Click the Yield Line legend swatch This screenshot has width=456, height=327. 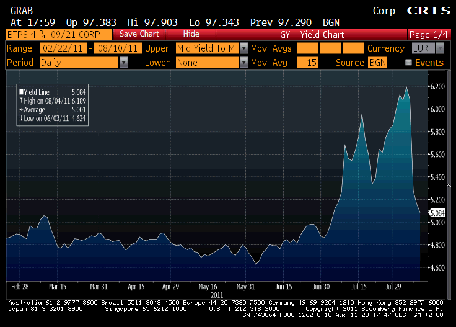[x=21, y=92]
